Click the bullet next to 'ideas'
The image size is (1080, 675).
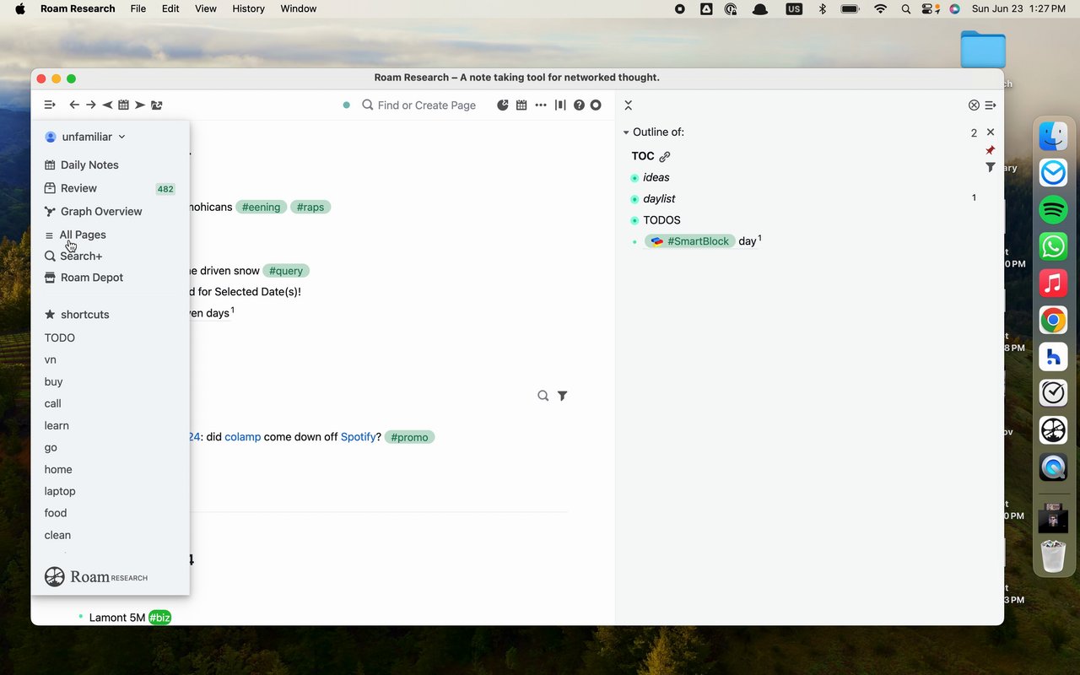[634, 178]
